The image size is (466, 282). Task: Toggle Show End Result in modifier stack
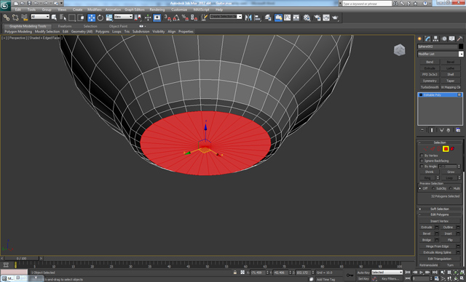(432, 130)
